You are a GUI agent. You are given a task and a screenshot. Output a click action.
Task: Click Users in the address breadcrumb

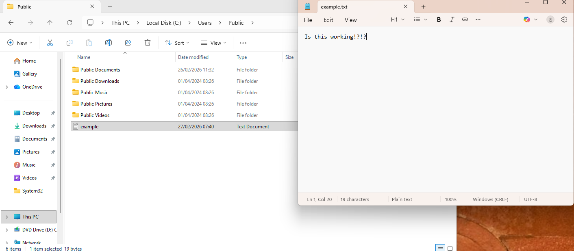(x=204, y=23)
